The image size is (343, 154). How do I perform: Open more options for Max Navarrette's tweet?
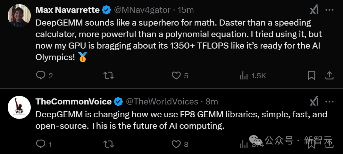pos(330,10)
